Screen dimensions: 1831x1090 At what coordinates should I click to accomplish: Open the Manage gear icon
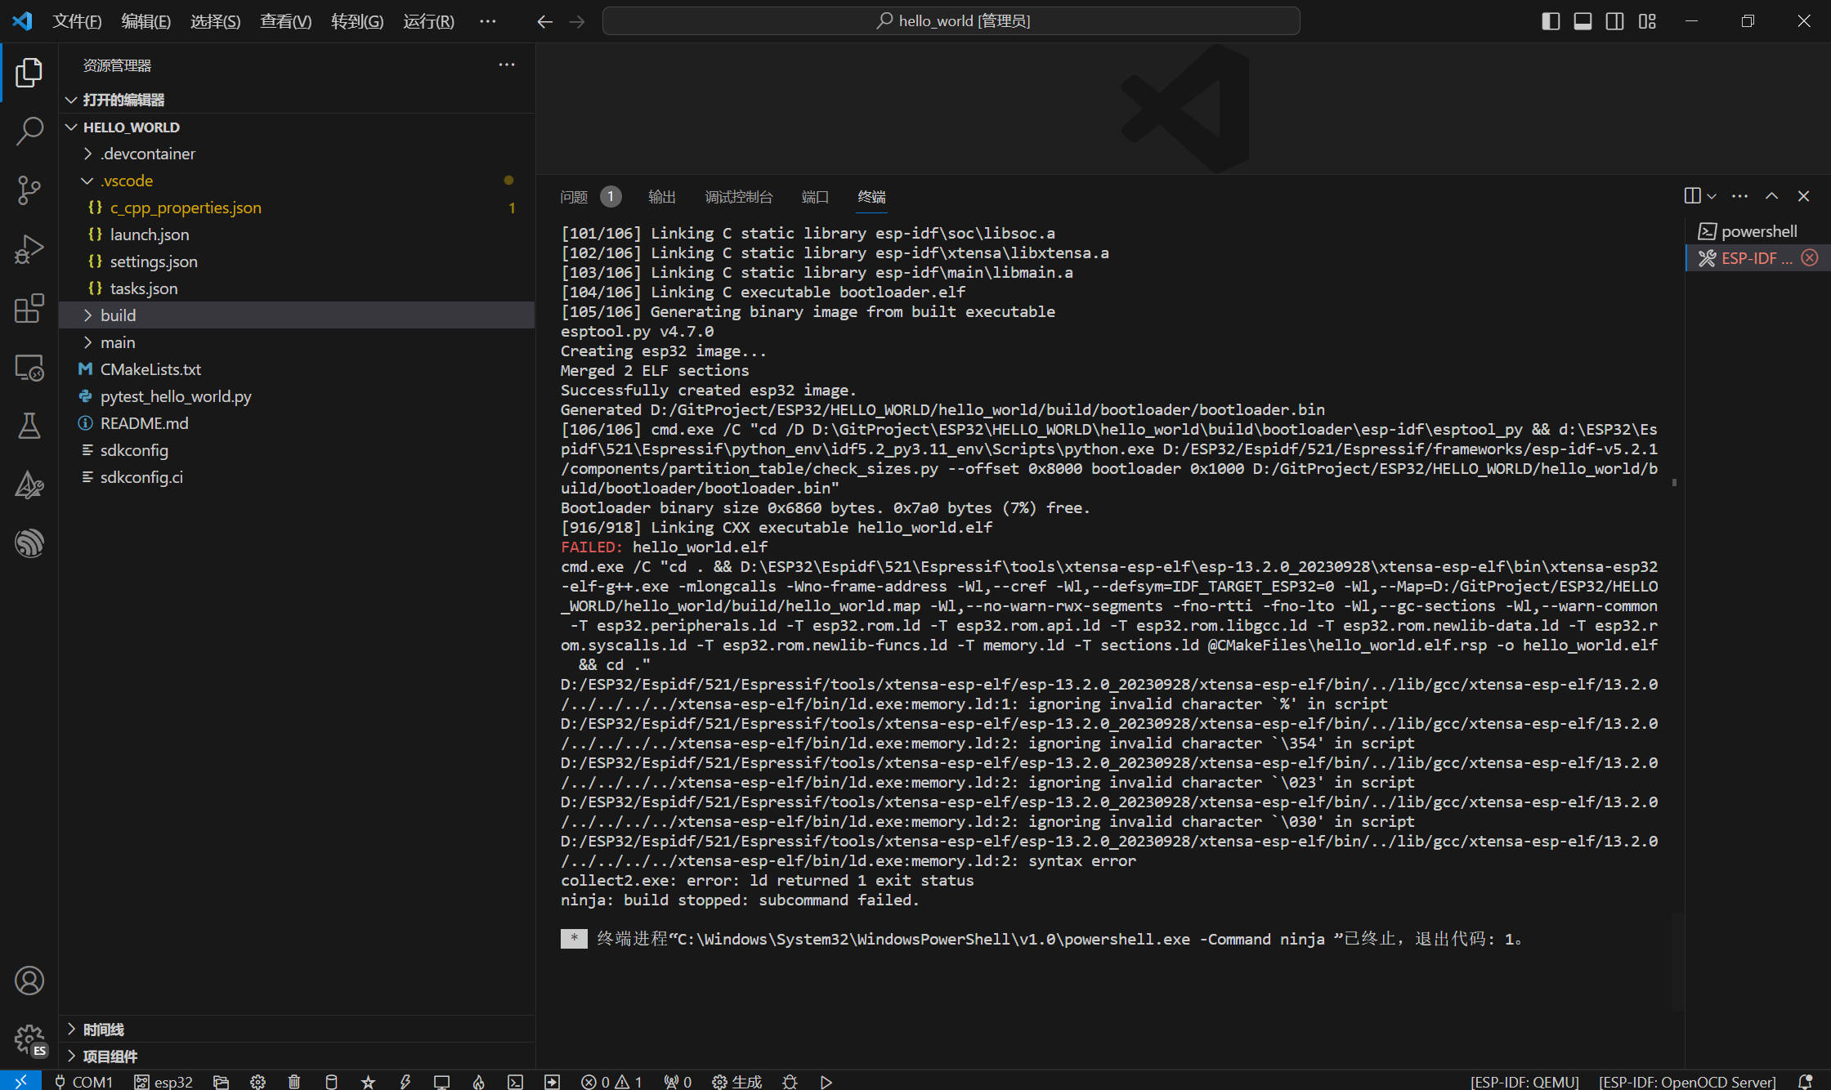(29, 1039)
